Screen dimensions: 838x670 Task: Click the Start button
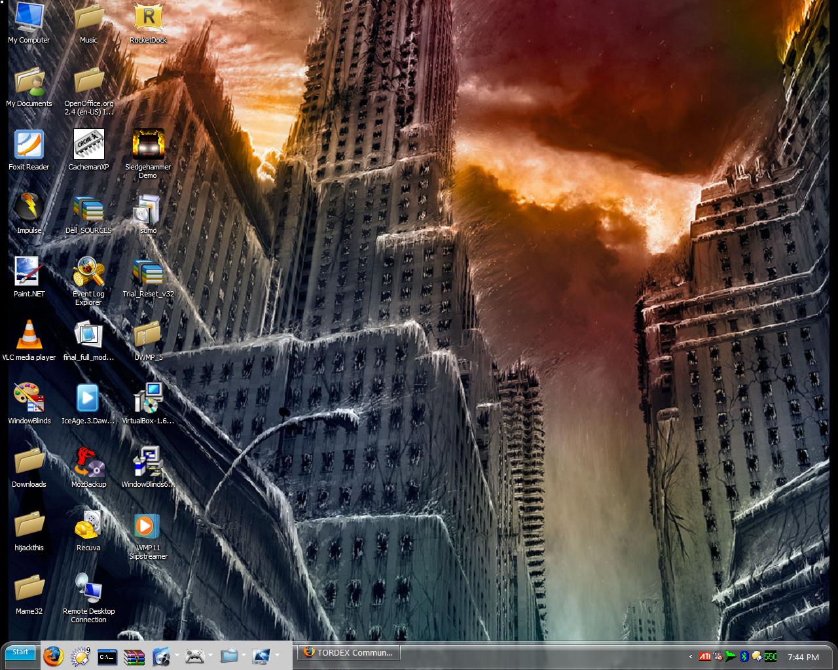click(x=20, y=652)
